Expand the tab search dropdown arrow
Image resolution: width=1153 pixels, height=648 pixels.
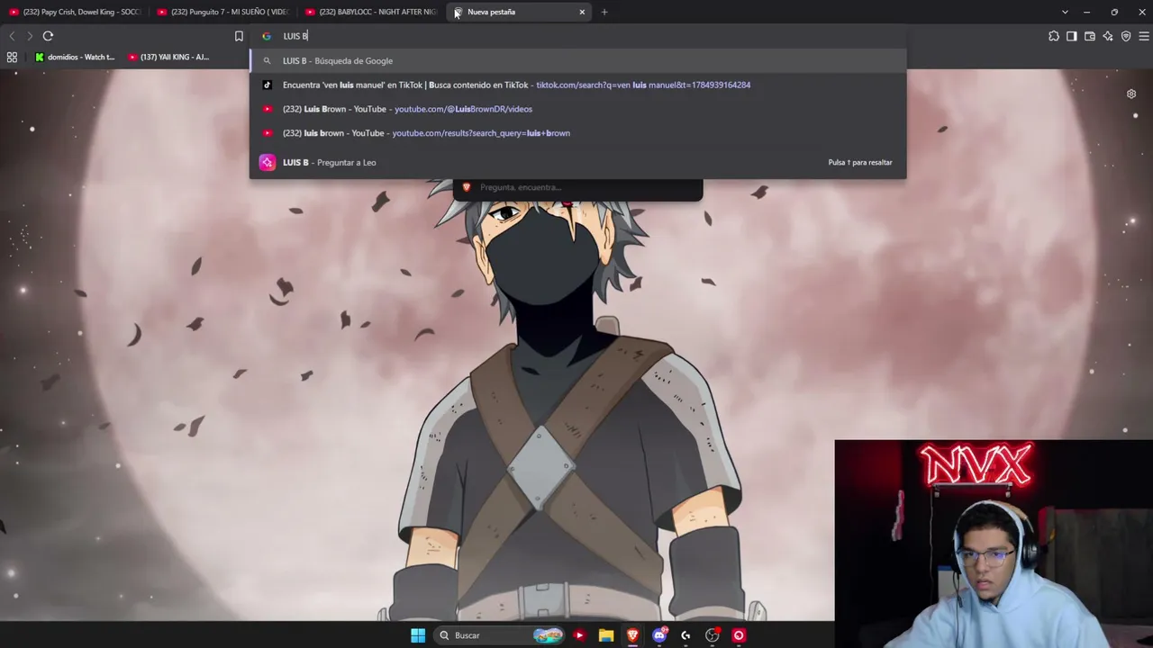pyautogui.click(x=1065, y=12)
